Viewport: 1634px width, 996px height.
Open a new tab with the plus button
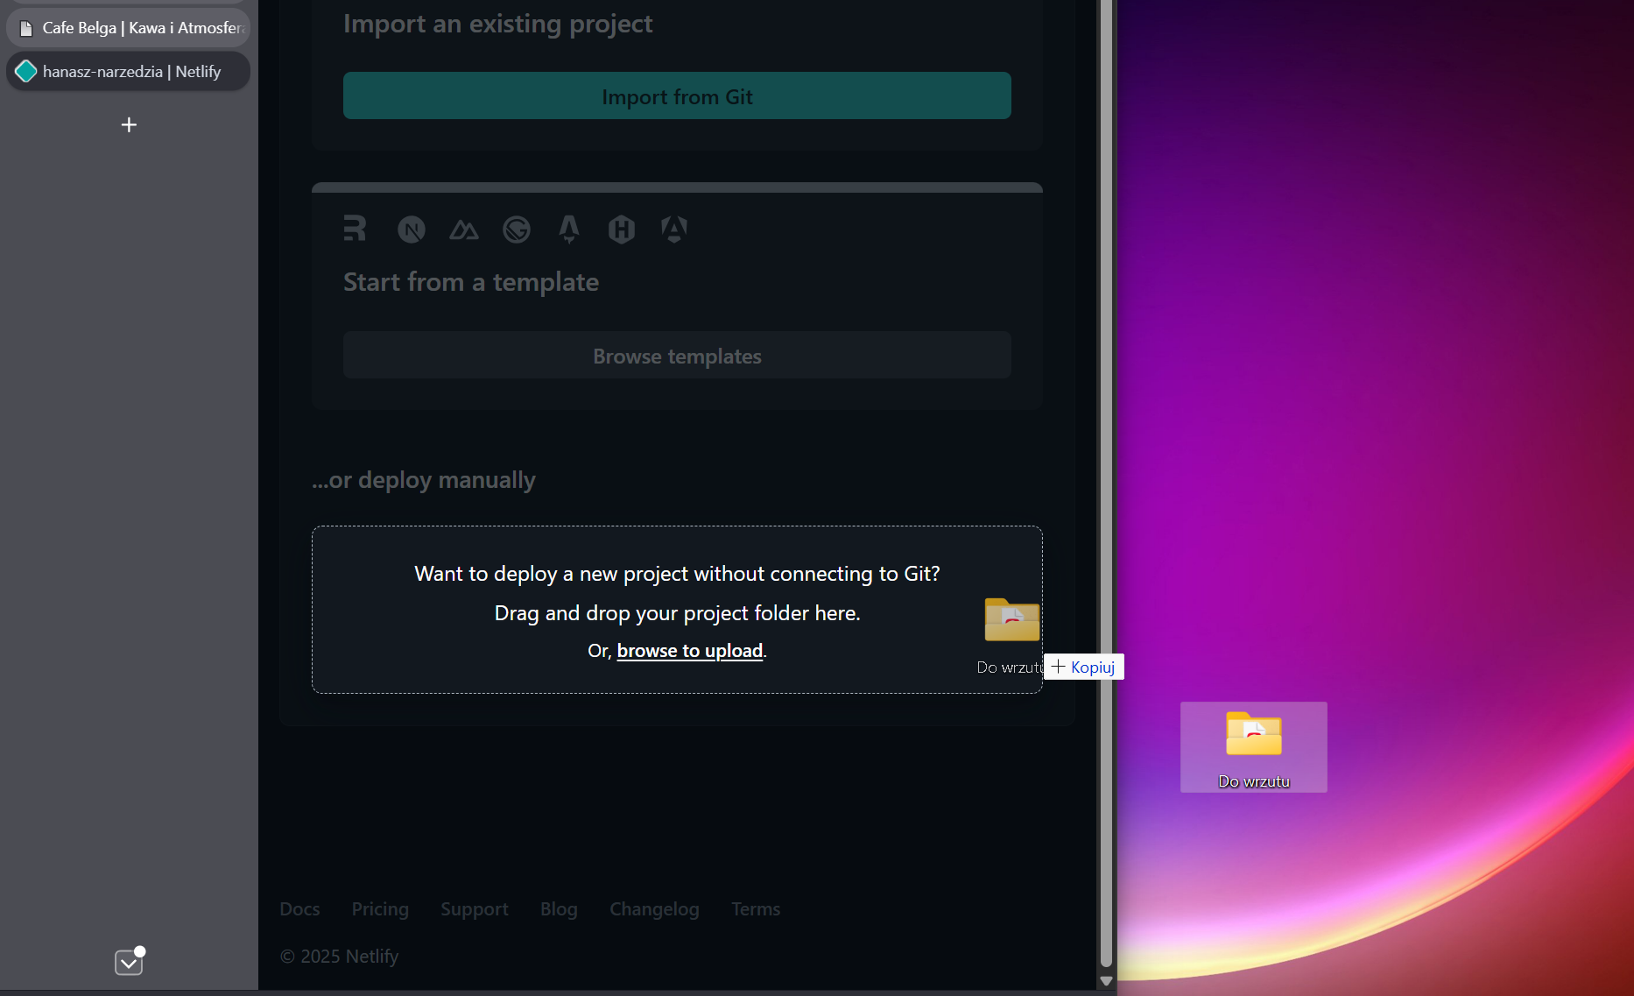click(129, 125)
